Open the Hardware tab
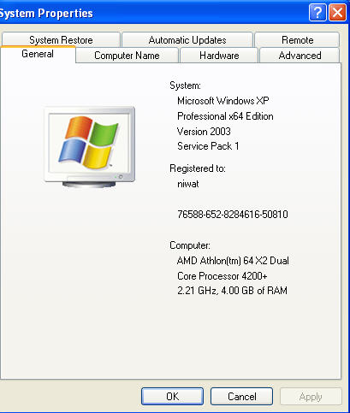The width and height of the screenshot is (350, 413). [219, 56]
